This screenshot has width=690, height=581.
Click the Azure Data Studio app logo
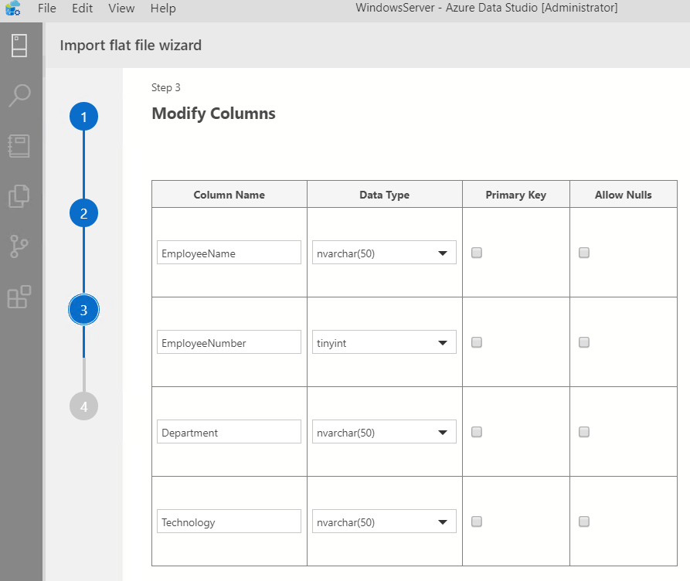pos(13,8)
